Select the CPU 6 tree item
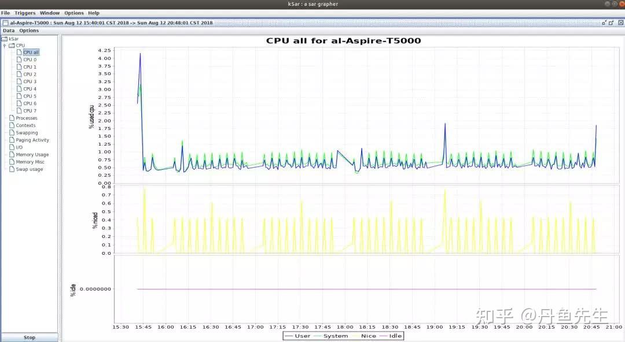The width and height of the screenshot is (625, 342). pos(30,103)
